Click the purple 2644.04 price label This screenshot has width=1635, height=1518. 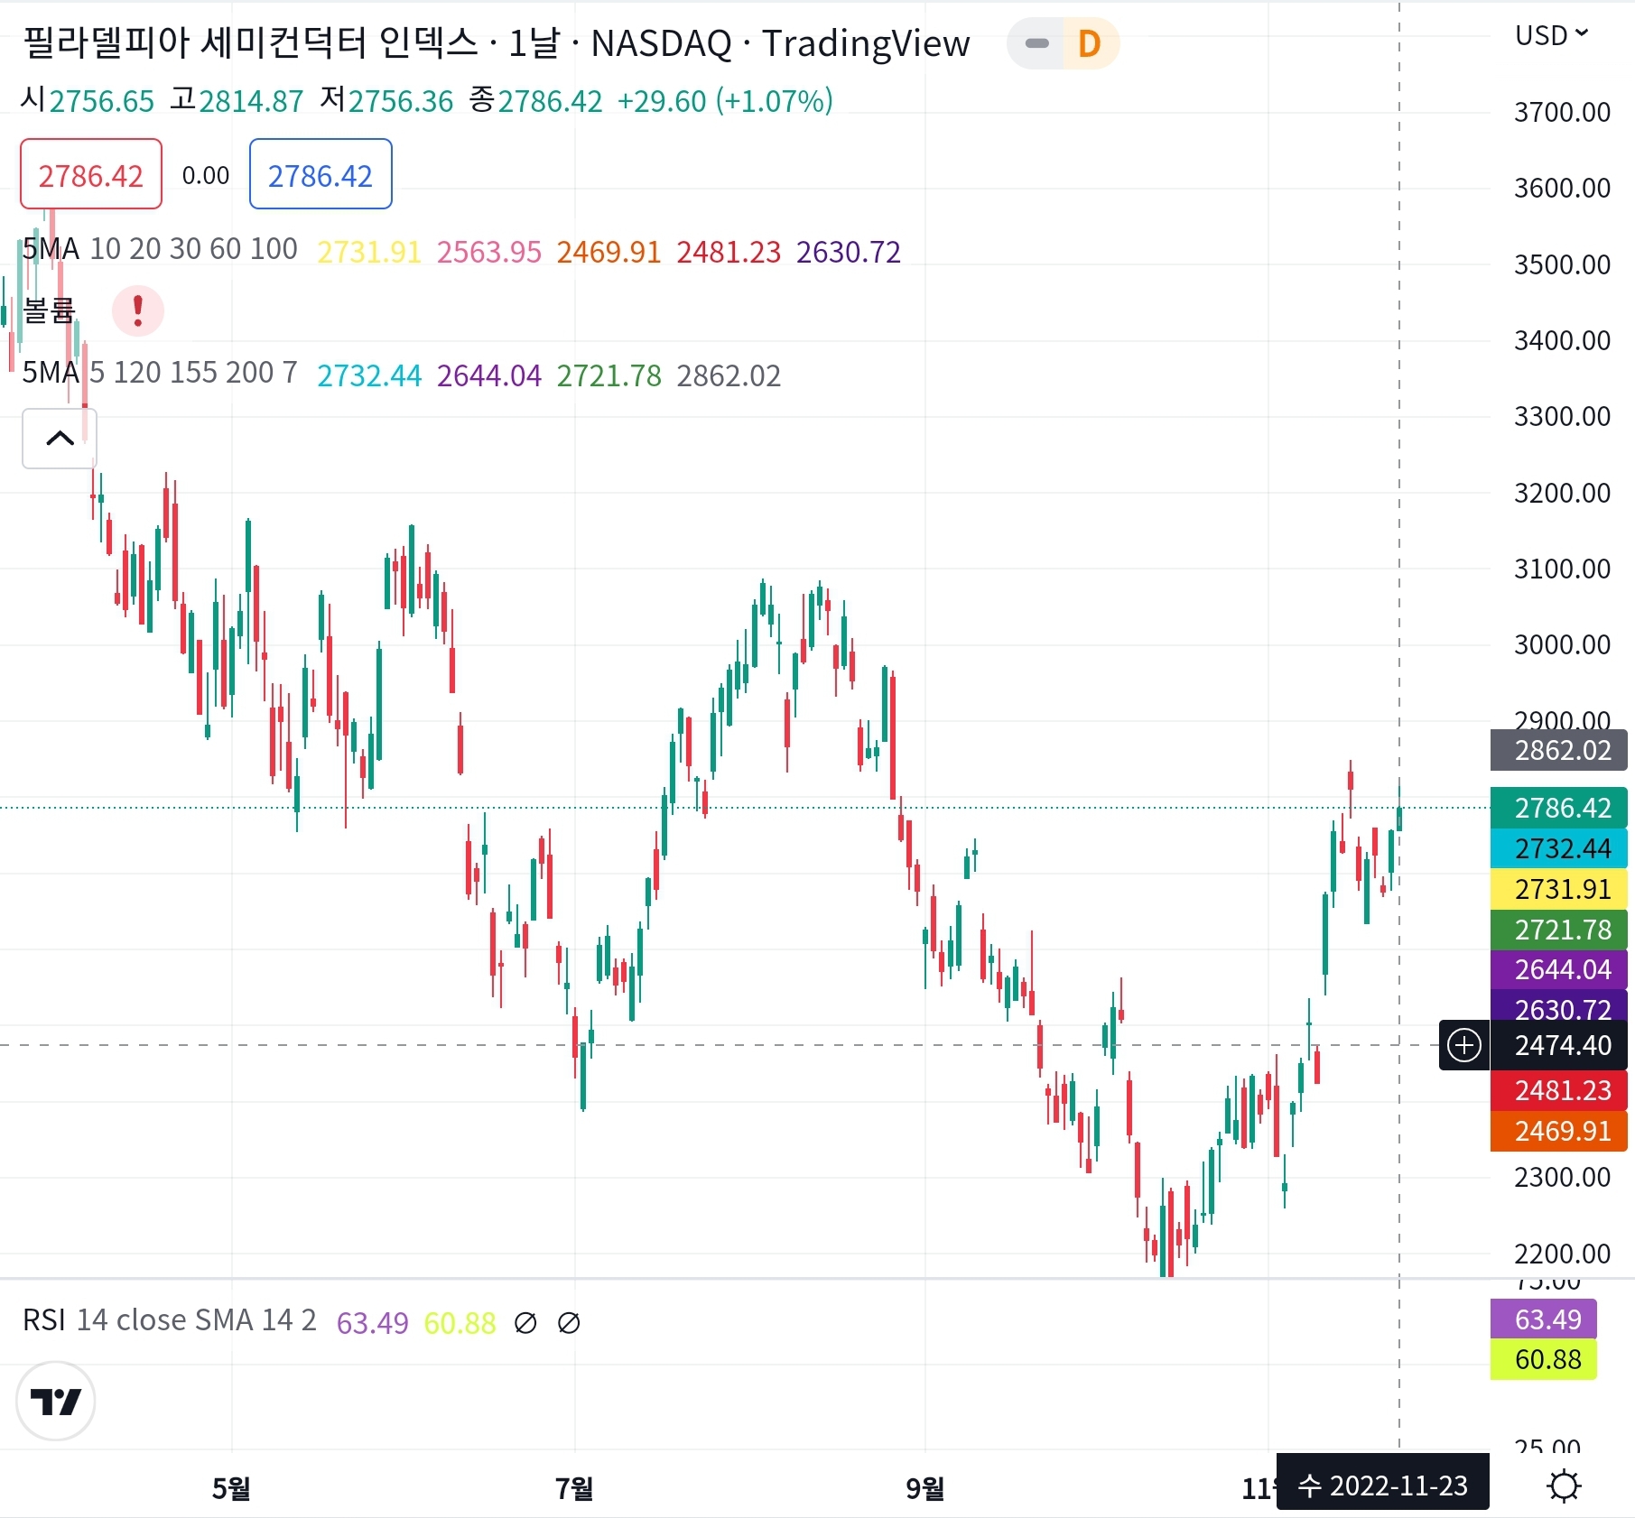tap(1558, 969)
